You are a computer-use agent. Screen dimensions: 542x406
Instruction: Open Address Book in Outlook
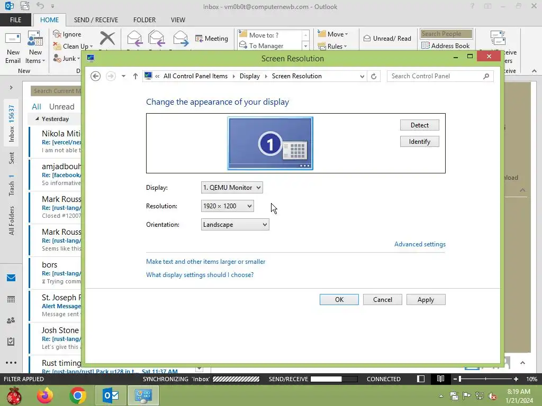coord(446,45)
